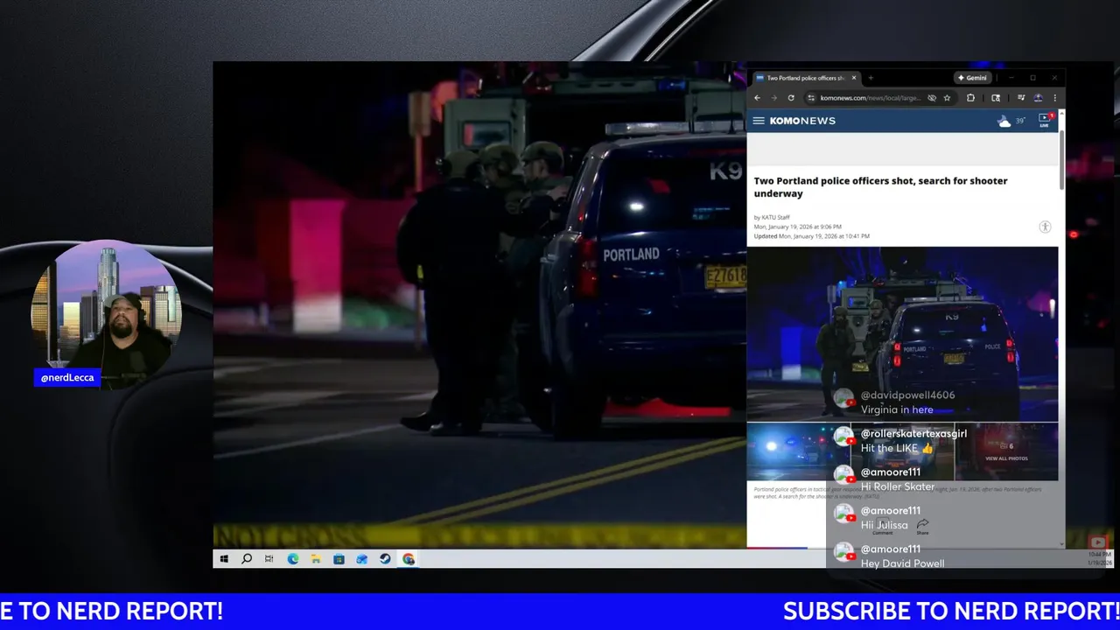
Task: Click the @davidpowell4606 chat message
Action: (896, 402)
